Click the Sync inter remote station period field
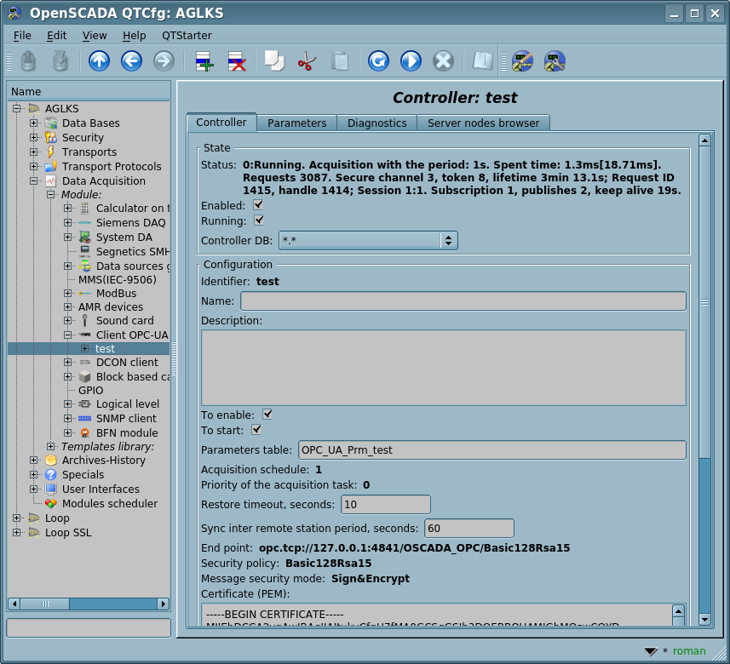Viewport: 730px width, 664px height. pos(468,528)
